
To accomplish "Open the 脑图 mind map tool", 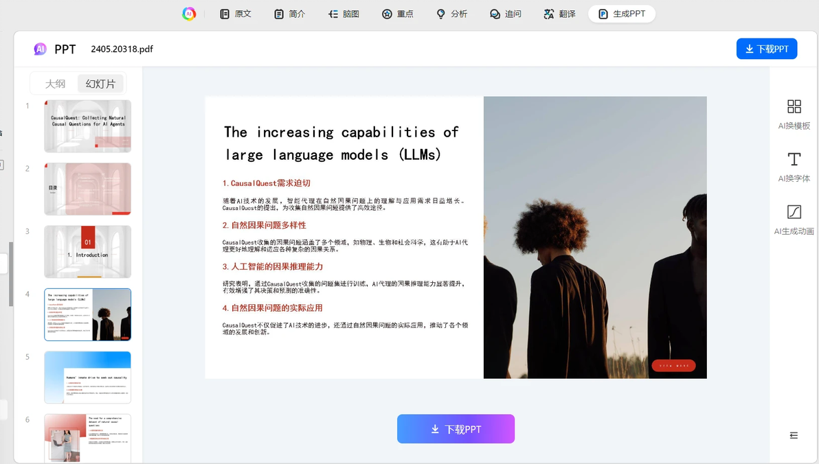I will [x=344, y=14].
